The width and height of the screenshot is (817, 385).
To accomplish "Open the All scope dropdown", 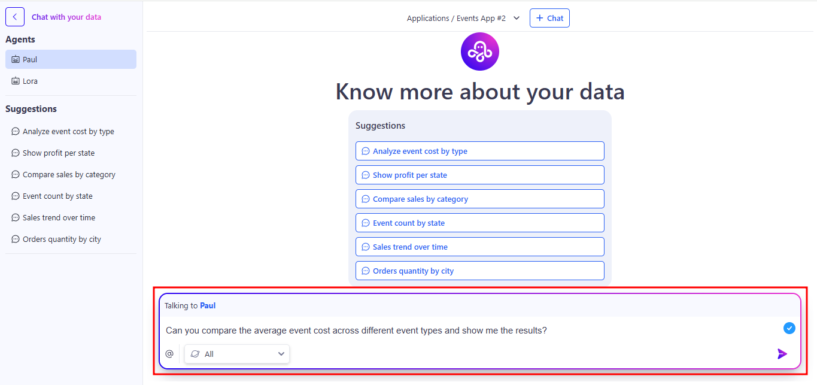I will [237, 354].
